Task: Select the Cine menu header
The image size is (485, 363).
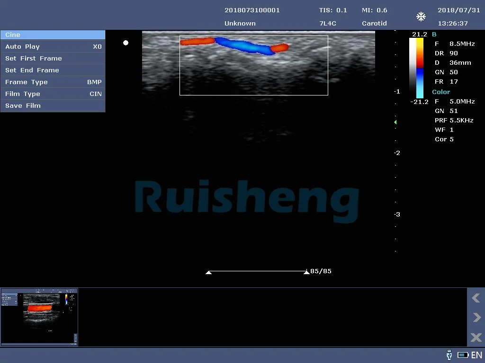Action: click(x=53, y=35)
